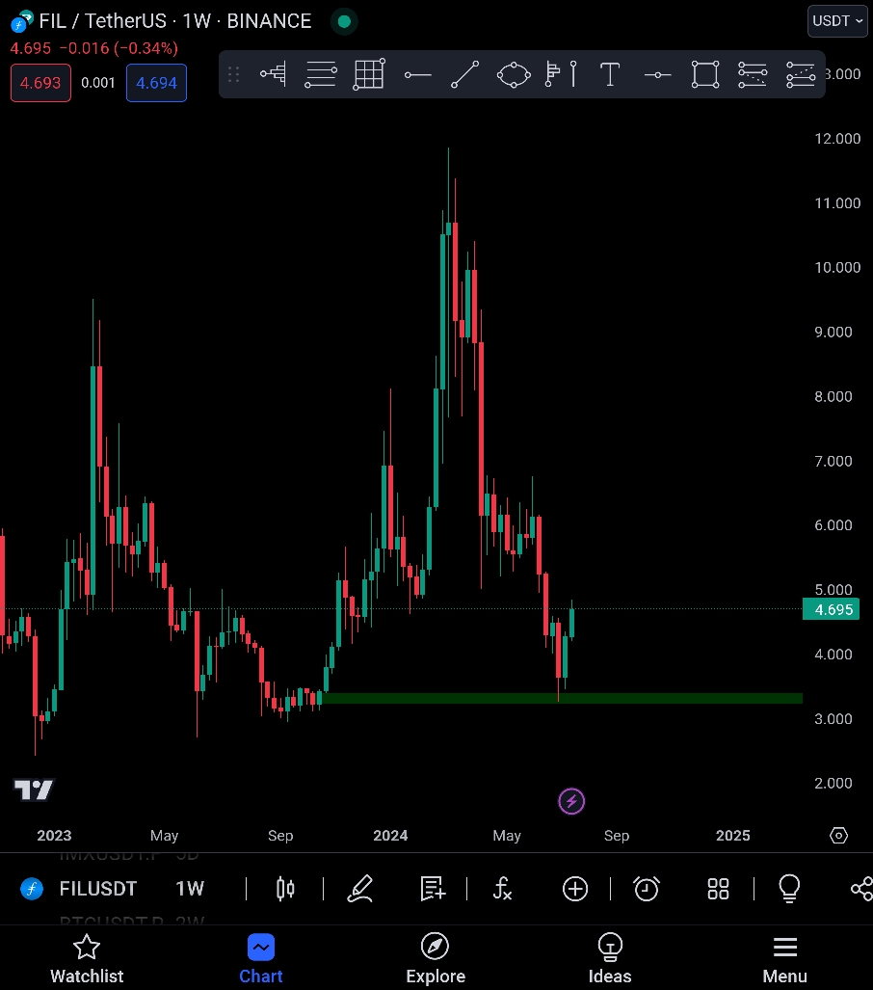Tap the 12.000 price axis label
Viewport: 873px width, 990px height.
pyautogui.click(x=837, y=138)
